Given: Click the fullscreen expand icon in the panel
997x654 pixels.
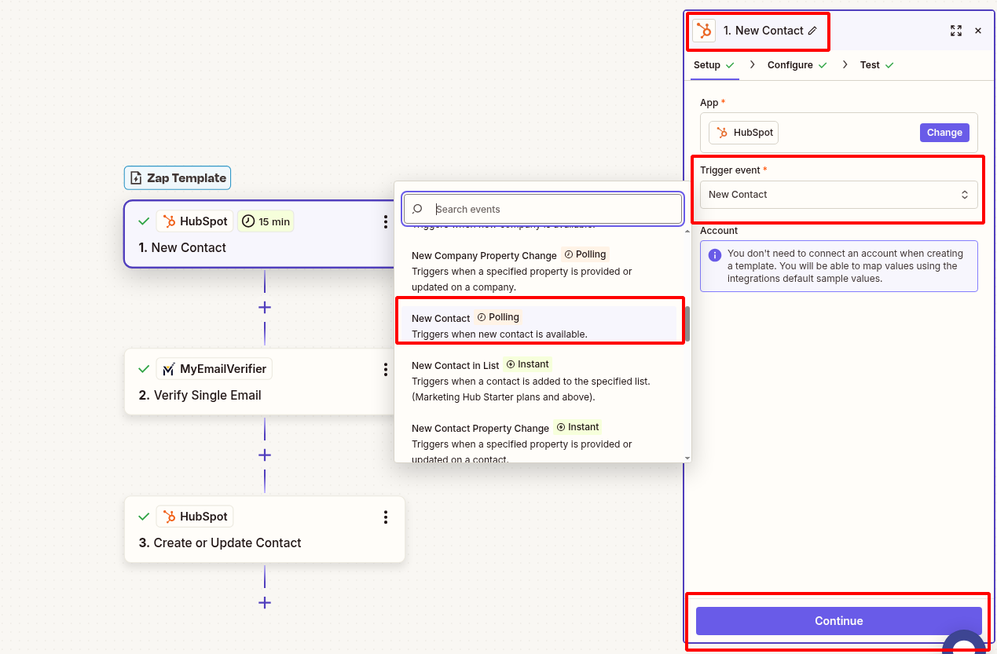Looking at the screenshot, I should pos(955,31).
